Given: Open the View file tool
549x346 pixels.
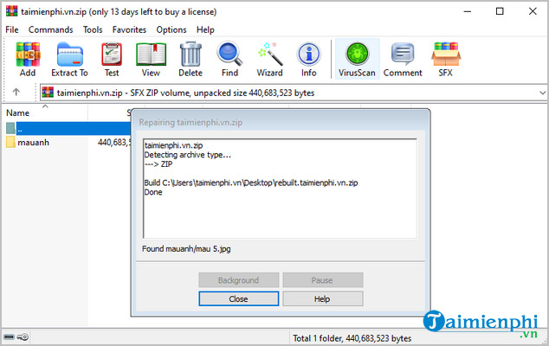Looking at the screenshot, I should click(x=151, y=59).
